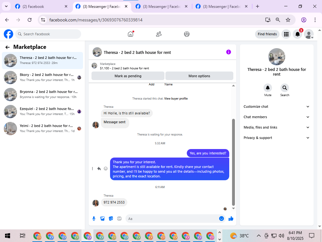322x242 pixels.
Task: Search in conversation magnifier icon
Action: pos(285,88)
